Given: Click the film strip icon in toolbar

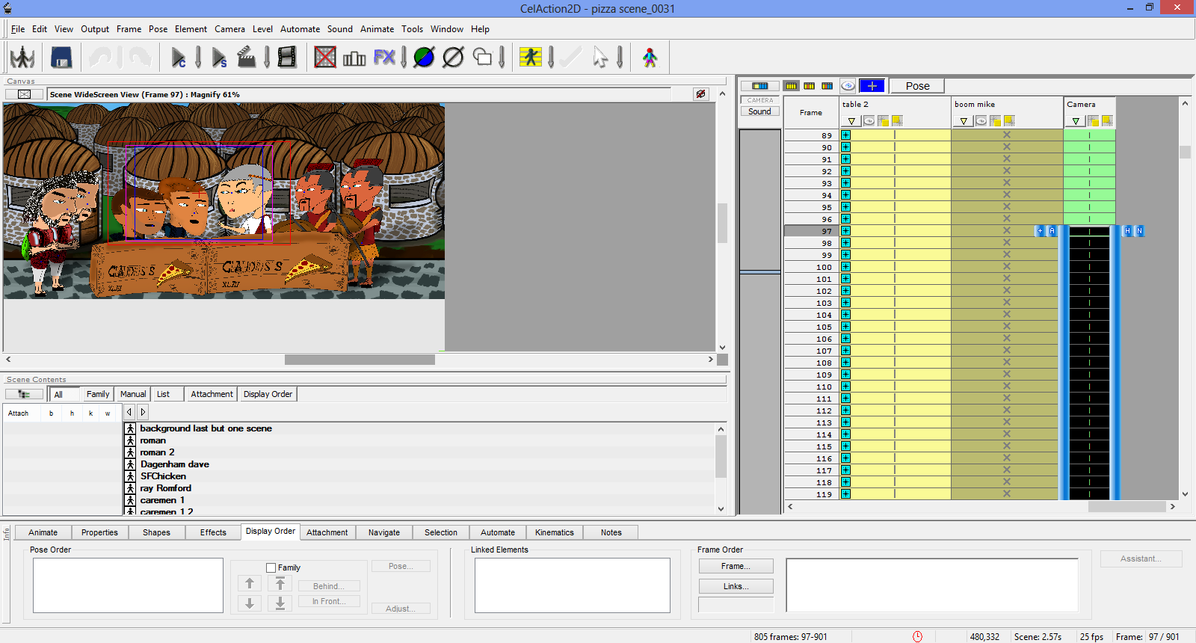Looking at the screenshot, I should click(287, 58).
